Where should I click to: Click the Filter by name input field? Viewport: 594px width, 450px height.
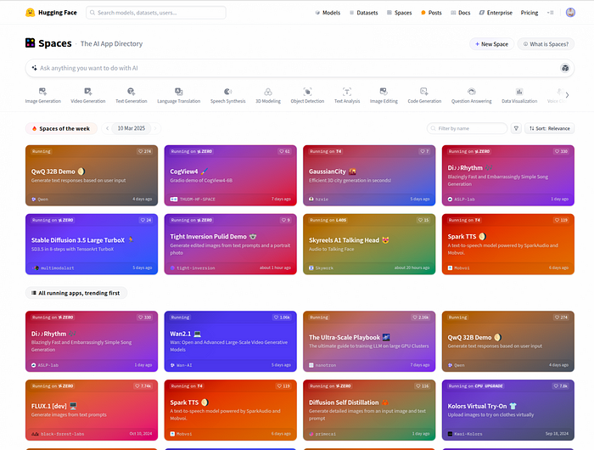tap(467, 128)
